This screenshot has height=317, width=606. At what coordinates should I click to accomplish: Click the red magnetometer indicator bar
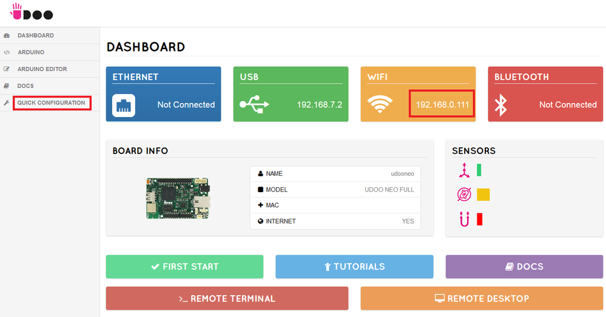pos(480,219)
